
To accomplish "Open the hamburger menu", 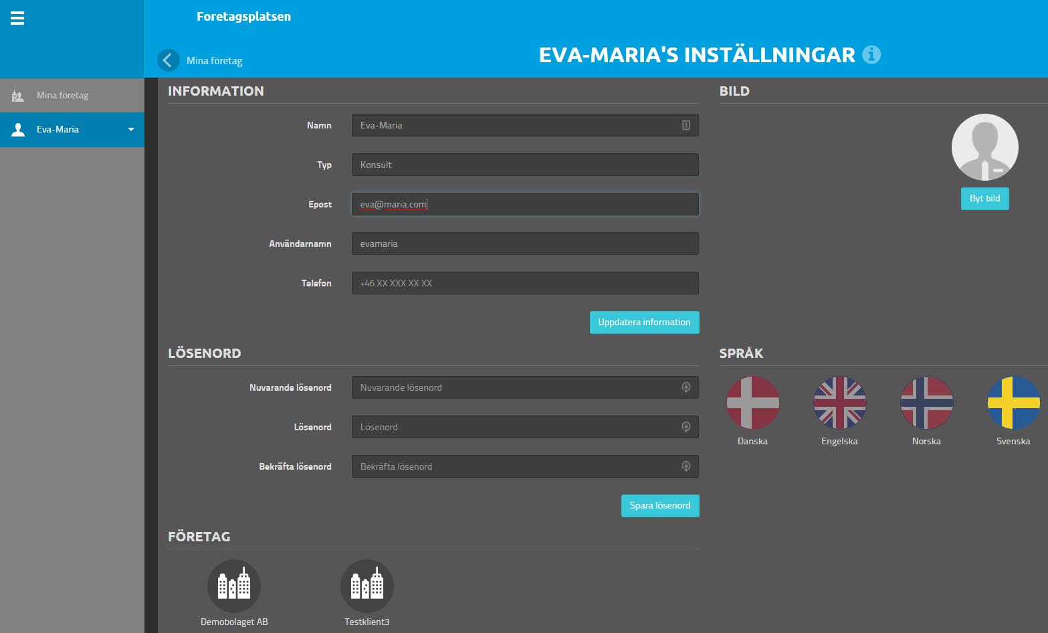I will click(x=17, y=18).
